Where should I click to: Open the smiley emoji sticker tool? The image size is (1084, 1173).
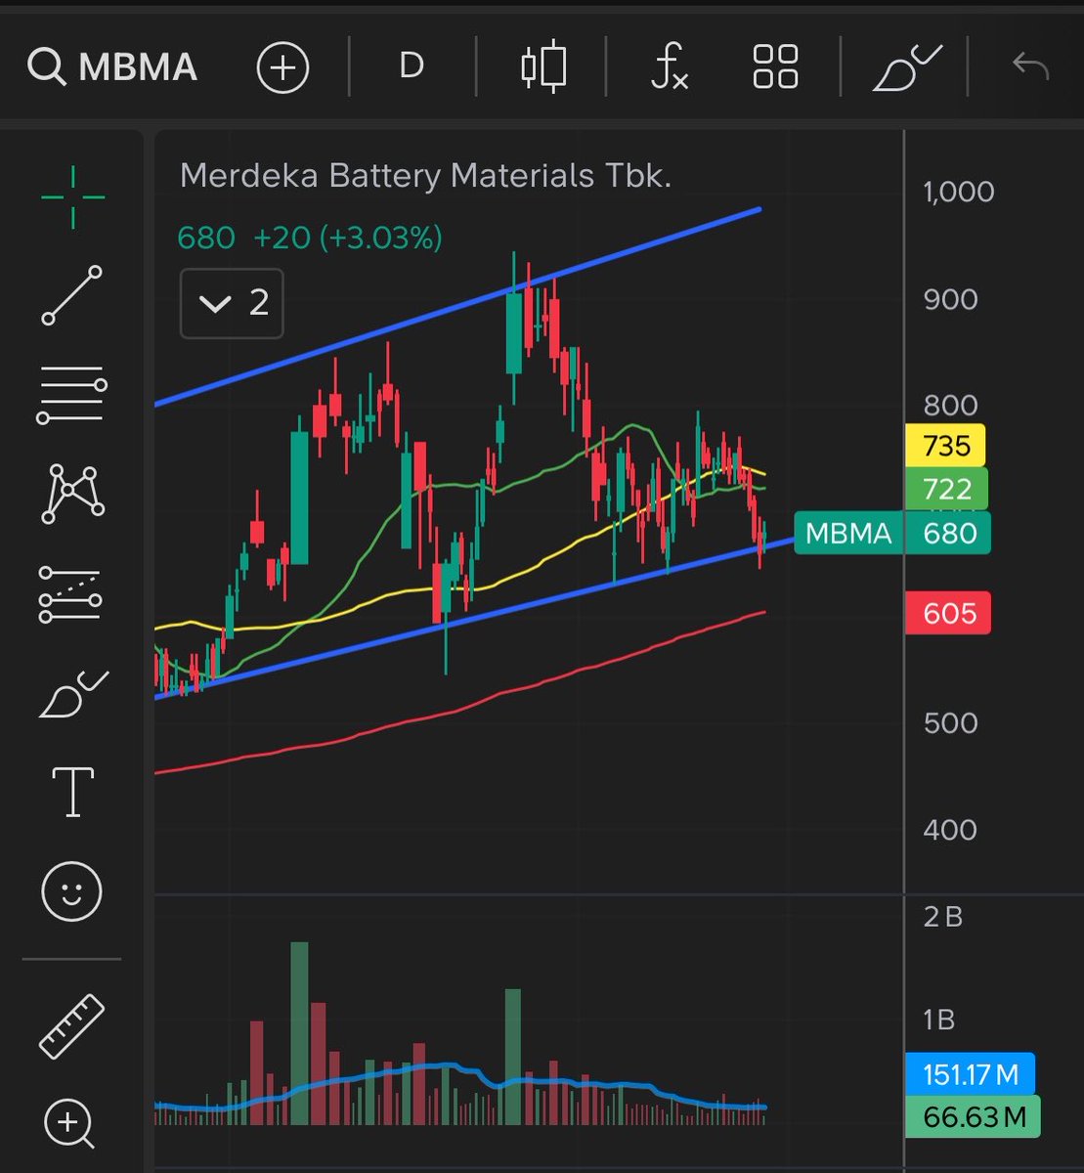(x=71, y=891)
